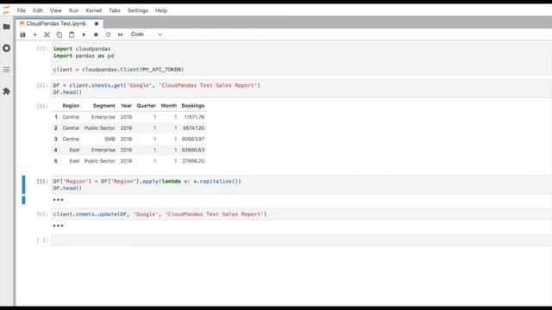Open the Kernel menu
552x310 pixels.
point(94,10)
